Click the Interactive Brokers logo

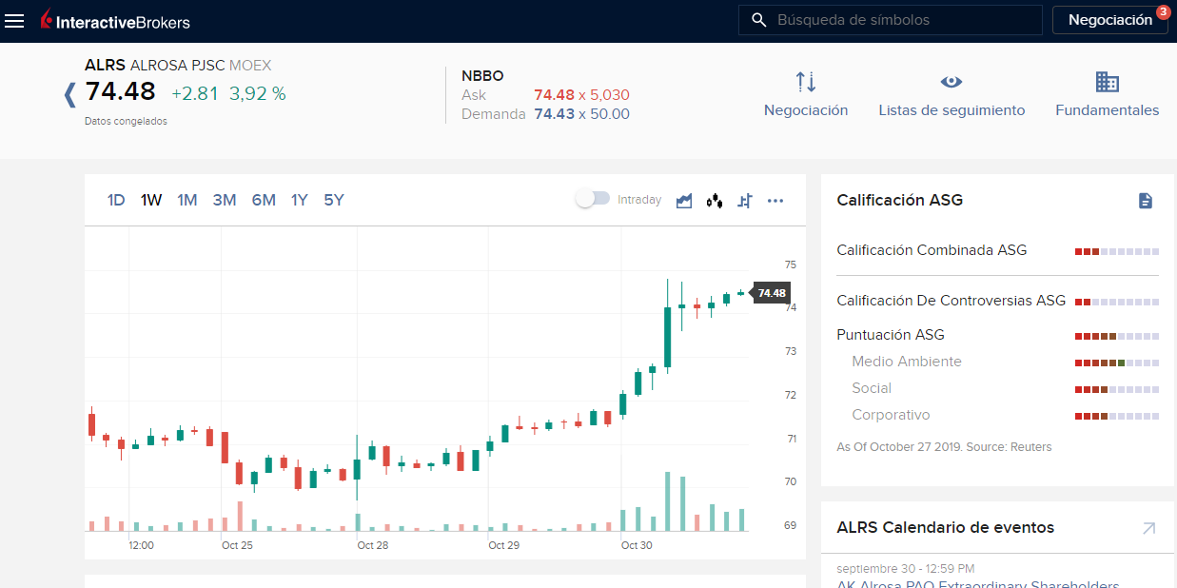(115, 20)
